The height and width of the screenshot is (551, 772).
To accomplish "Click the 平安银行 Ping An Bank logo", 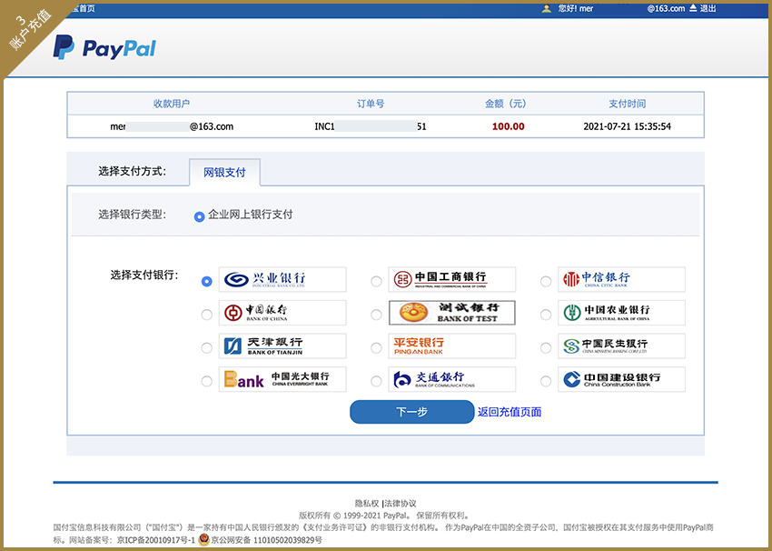I will (452, 346).
